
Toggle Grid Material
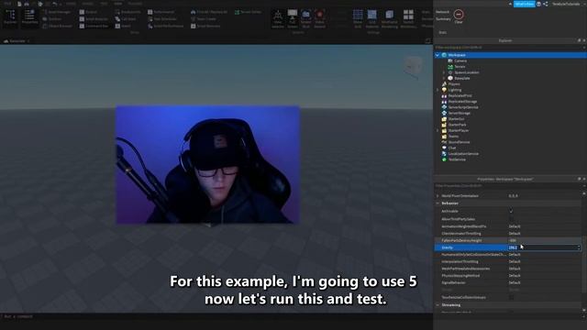point(372,18)
